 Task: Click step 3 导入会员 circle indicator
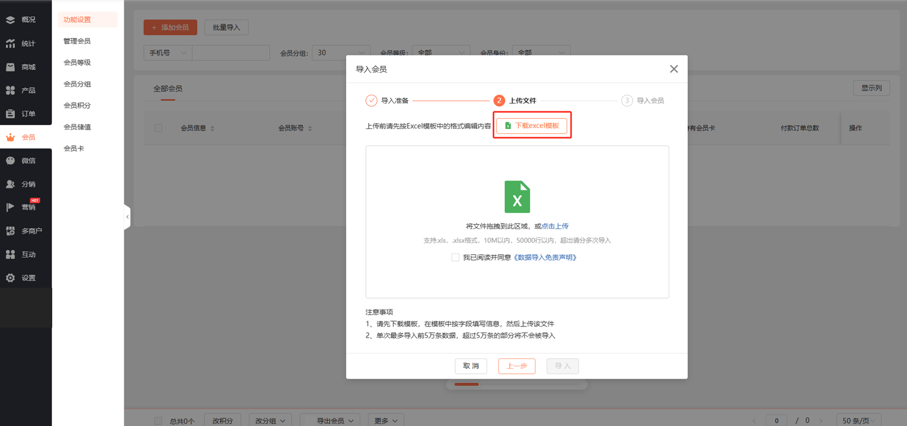point(627,101)
